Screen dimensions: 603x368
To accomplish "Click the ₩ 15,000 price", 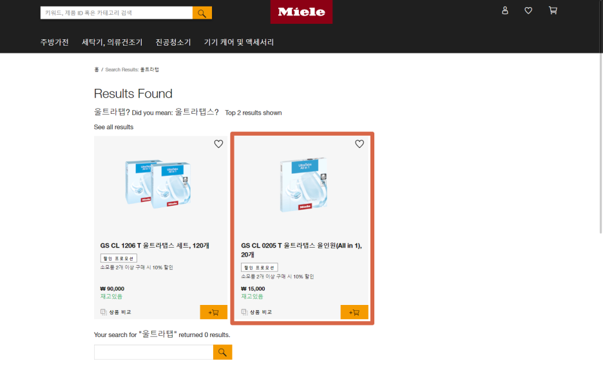I will pos(253,289).
